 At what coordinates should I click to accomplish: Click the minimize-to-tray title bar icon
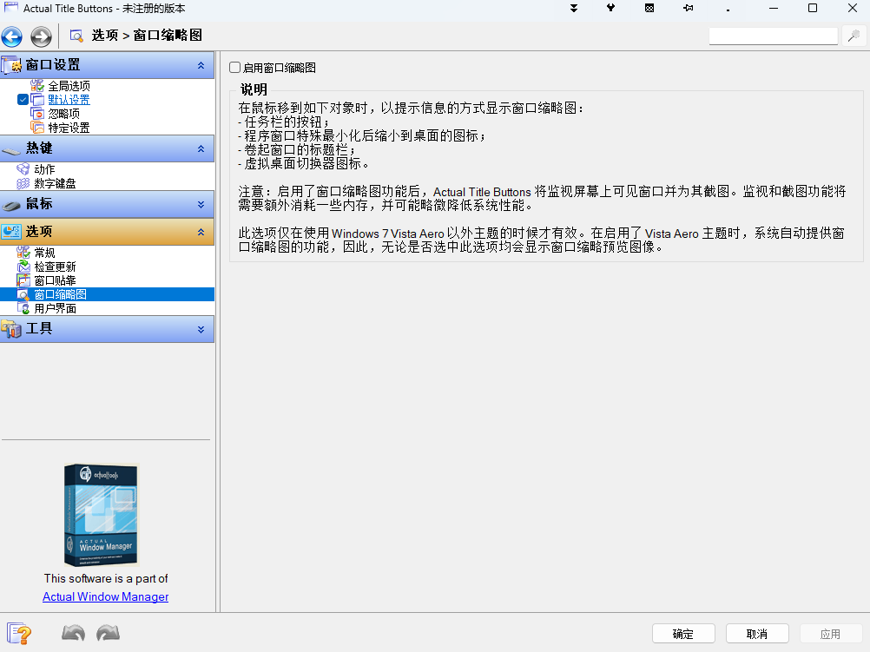[x=649, y=9]
